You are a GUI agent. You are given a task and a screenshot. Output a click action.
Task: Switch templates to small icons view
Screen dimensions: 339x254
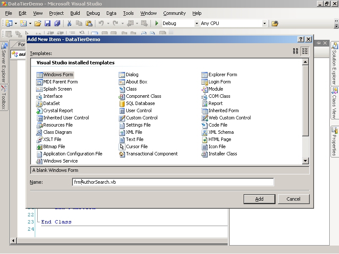tap(305, 51)
